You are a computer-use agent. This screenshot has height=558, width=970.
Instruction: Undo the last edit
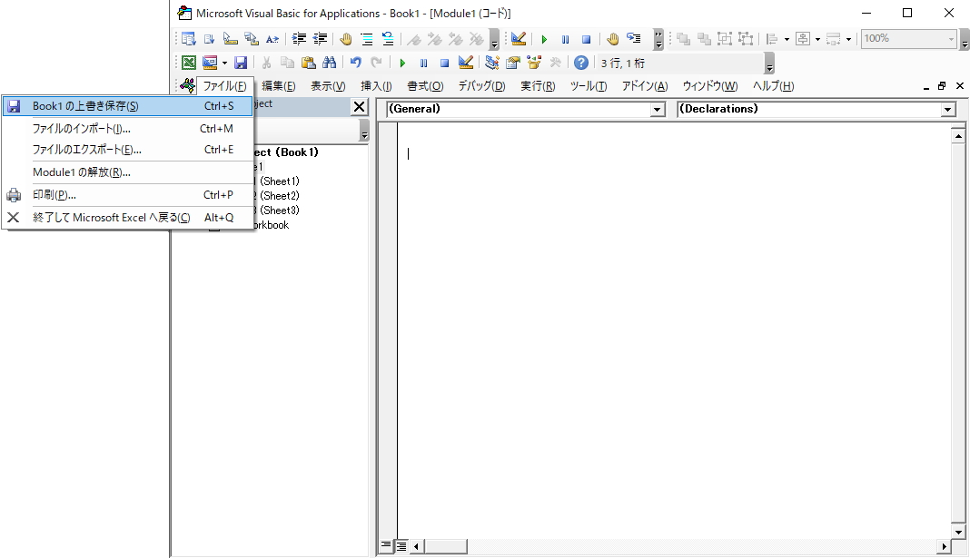356,63
